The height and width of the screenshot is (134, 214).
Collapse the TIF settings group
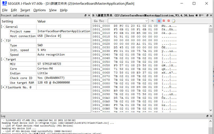point(3,40)
